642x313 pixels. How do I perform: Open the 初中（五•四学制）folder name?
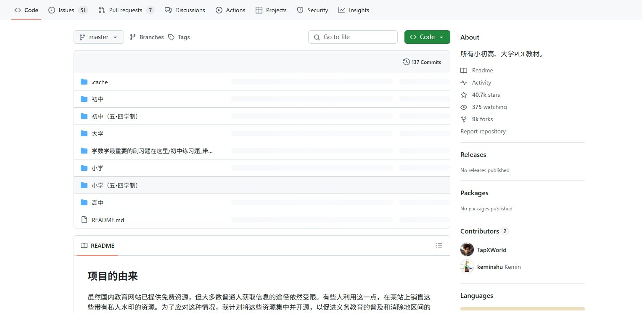[115, 117]
